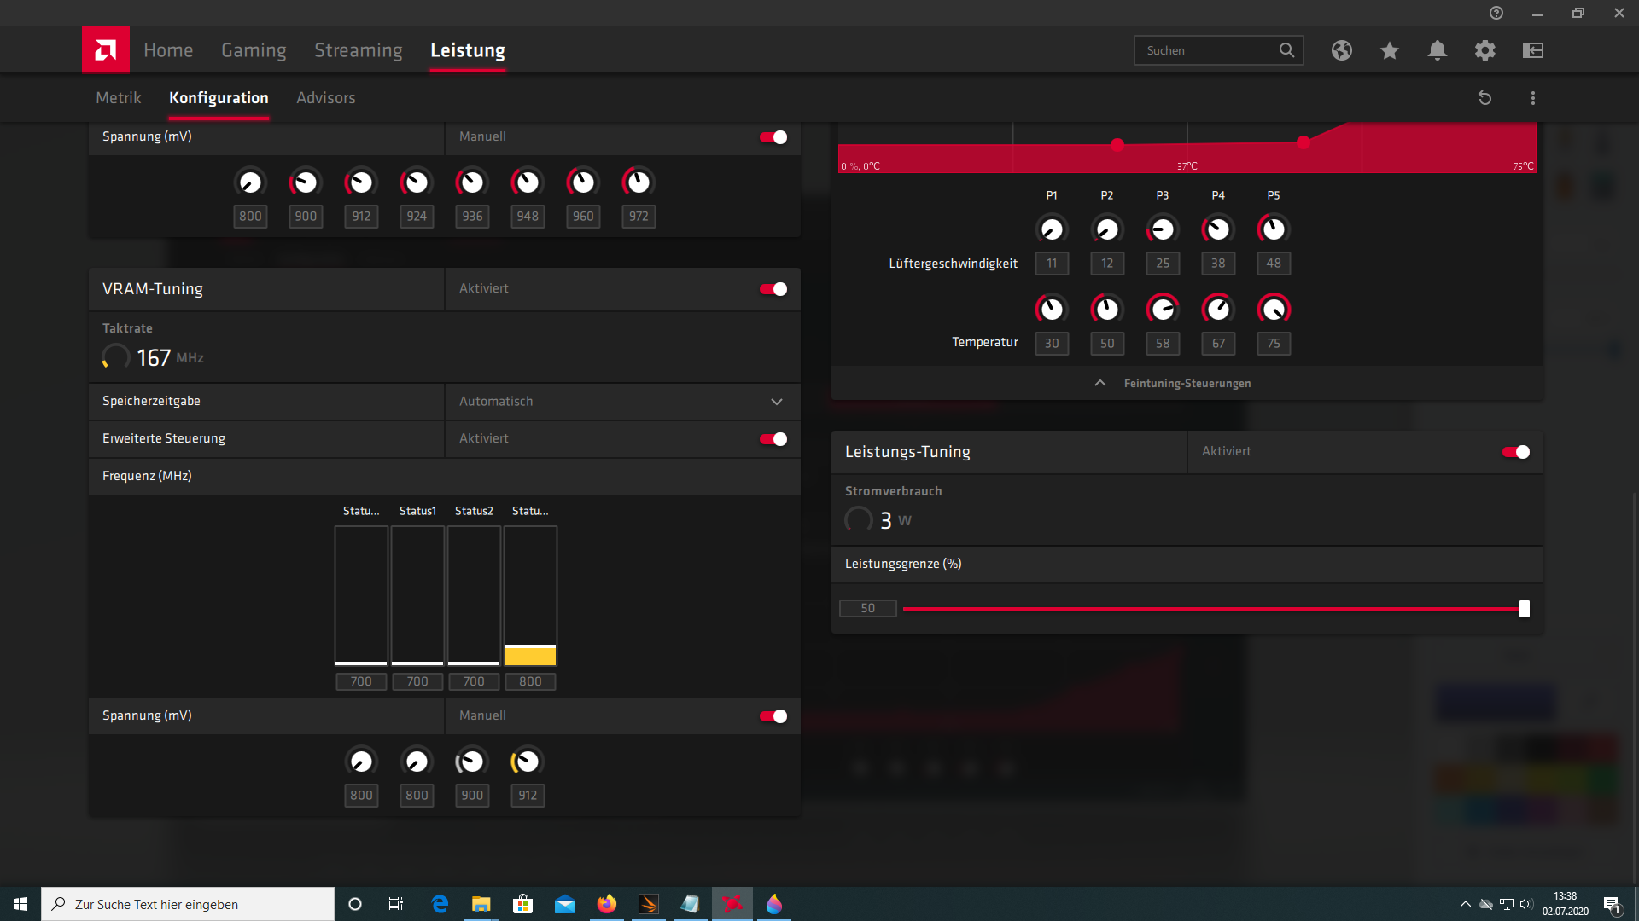Toggle Erweiterte Steuerung switch off
Viewport: 1639px width, 921px height.
click(x=773, y=439)
